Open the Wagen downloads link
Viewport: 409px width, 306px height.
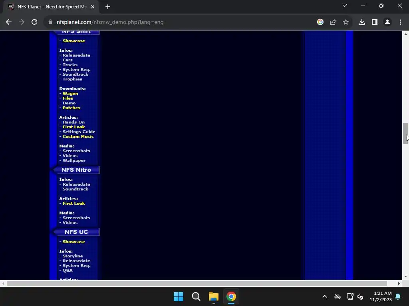[70, 93]
